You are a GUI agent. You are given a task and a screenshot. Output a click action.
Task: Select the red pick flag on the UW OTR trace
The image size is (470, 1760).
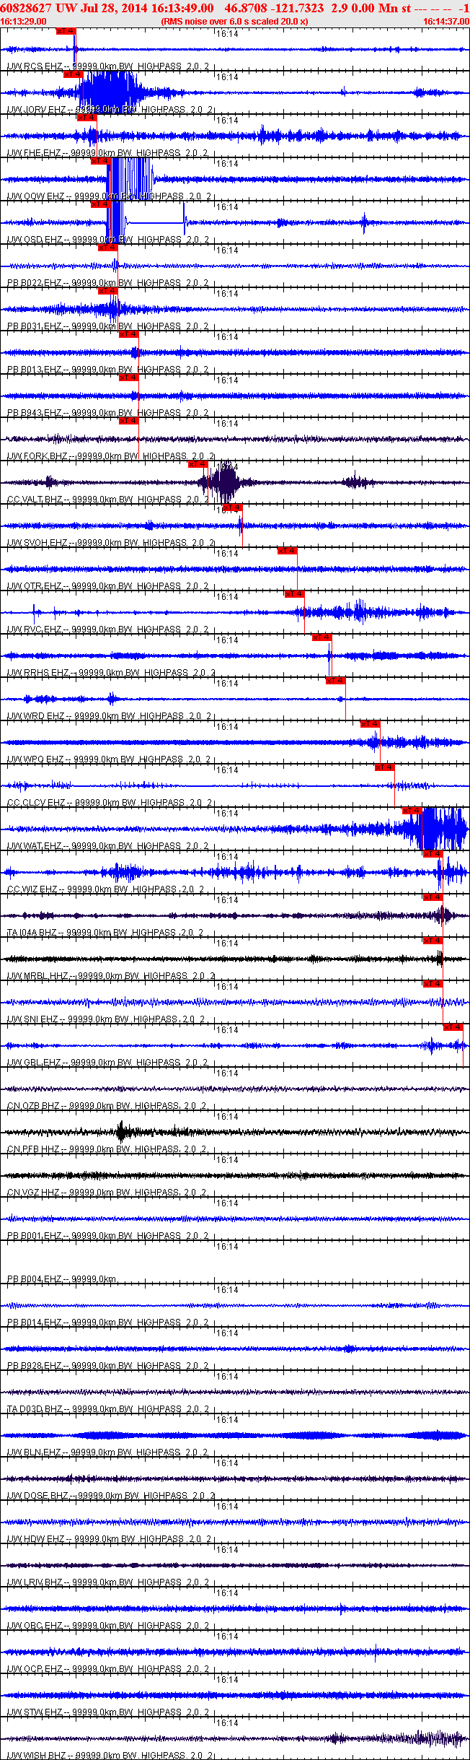click(x=287, y=551)
